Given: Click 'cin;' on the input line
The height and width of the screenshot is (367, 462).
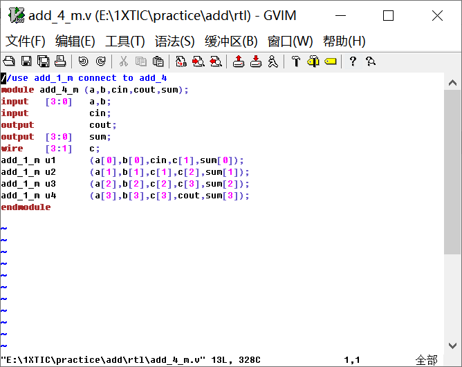Looking at the screenshot, I should 100,113.
